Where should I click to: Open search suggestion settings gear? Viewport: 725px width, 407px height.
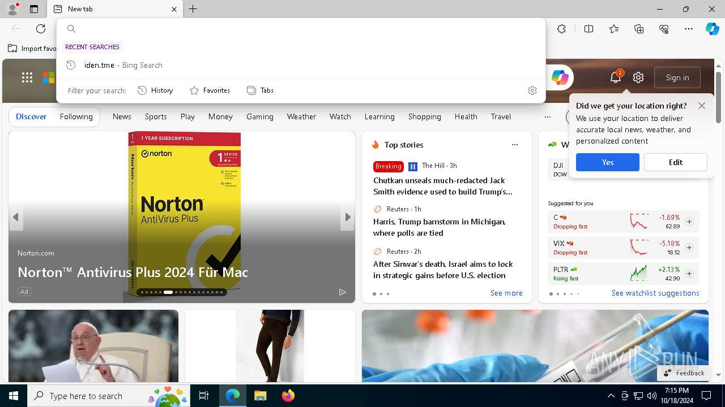(x=532, y=90)
